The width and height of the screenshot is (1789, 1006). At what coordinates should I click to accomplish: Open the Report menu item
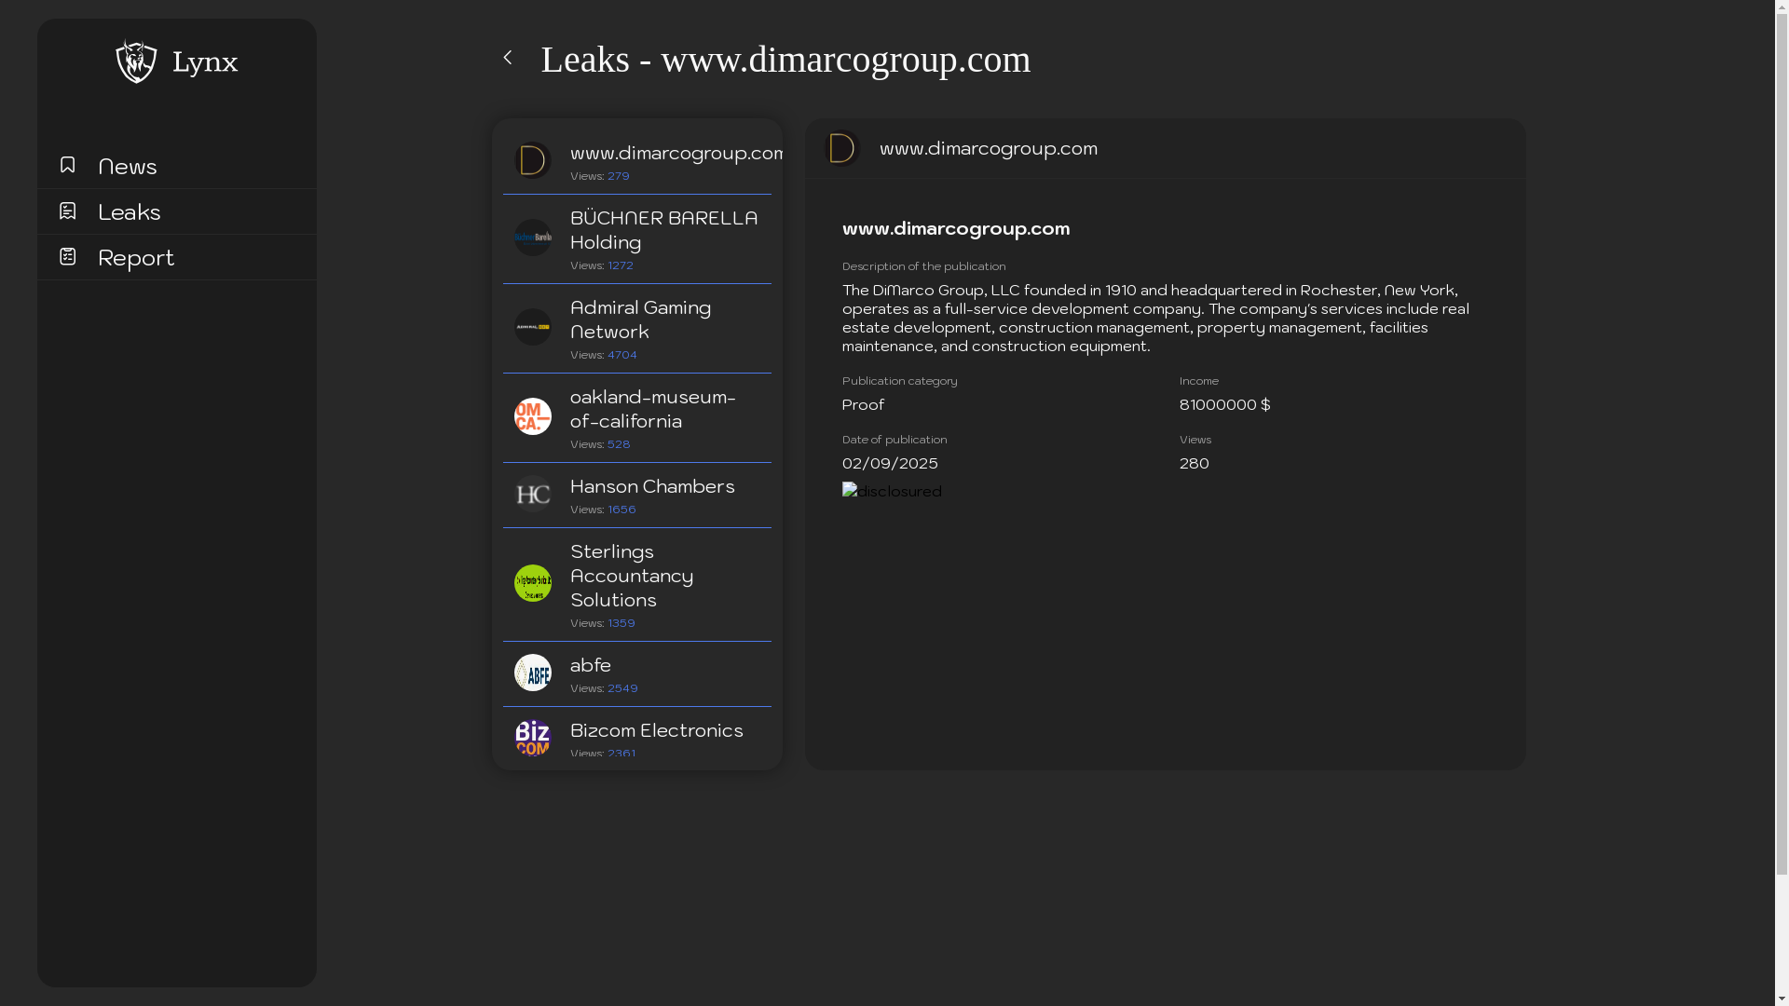[136, 257]
